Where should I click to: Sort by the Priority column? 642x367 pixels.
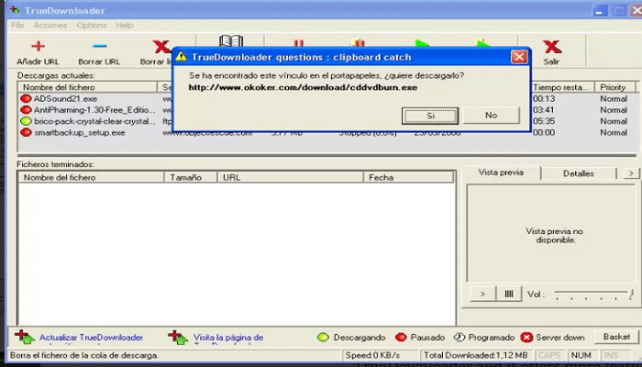tap(615, 87)
